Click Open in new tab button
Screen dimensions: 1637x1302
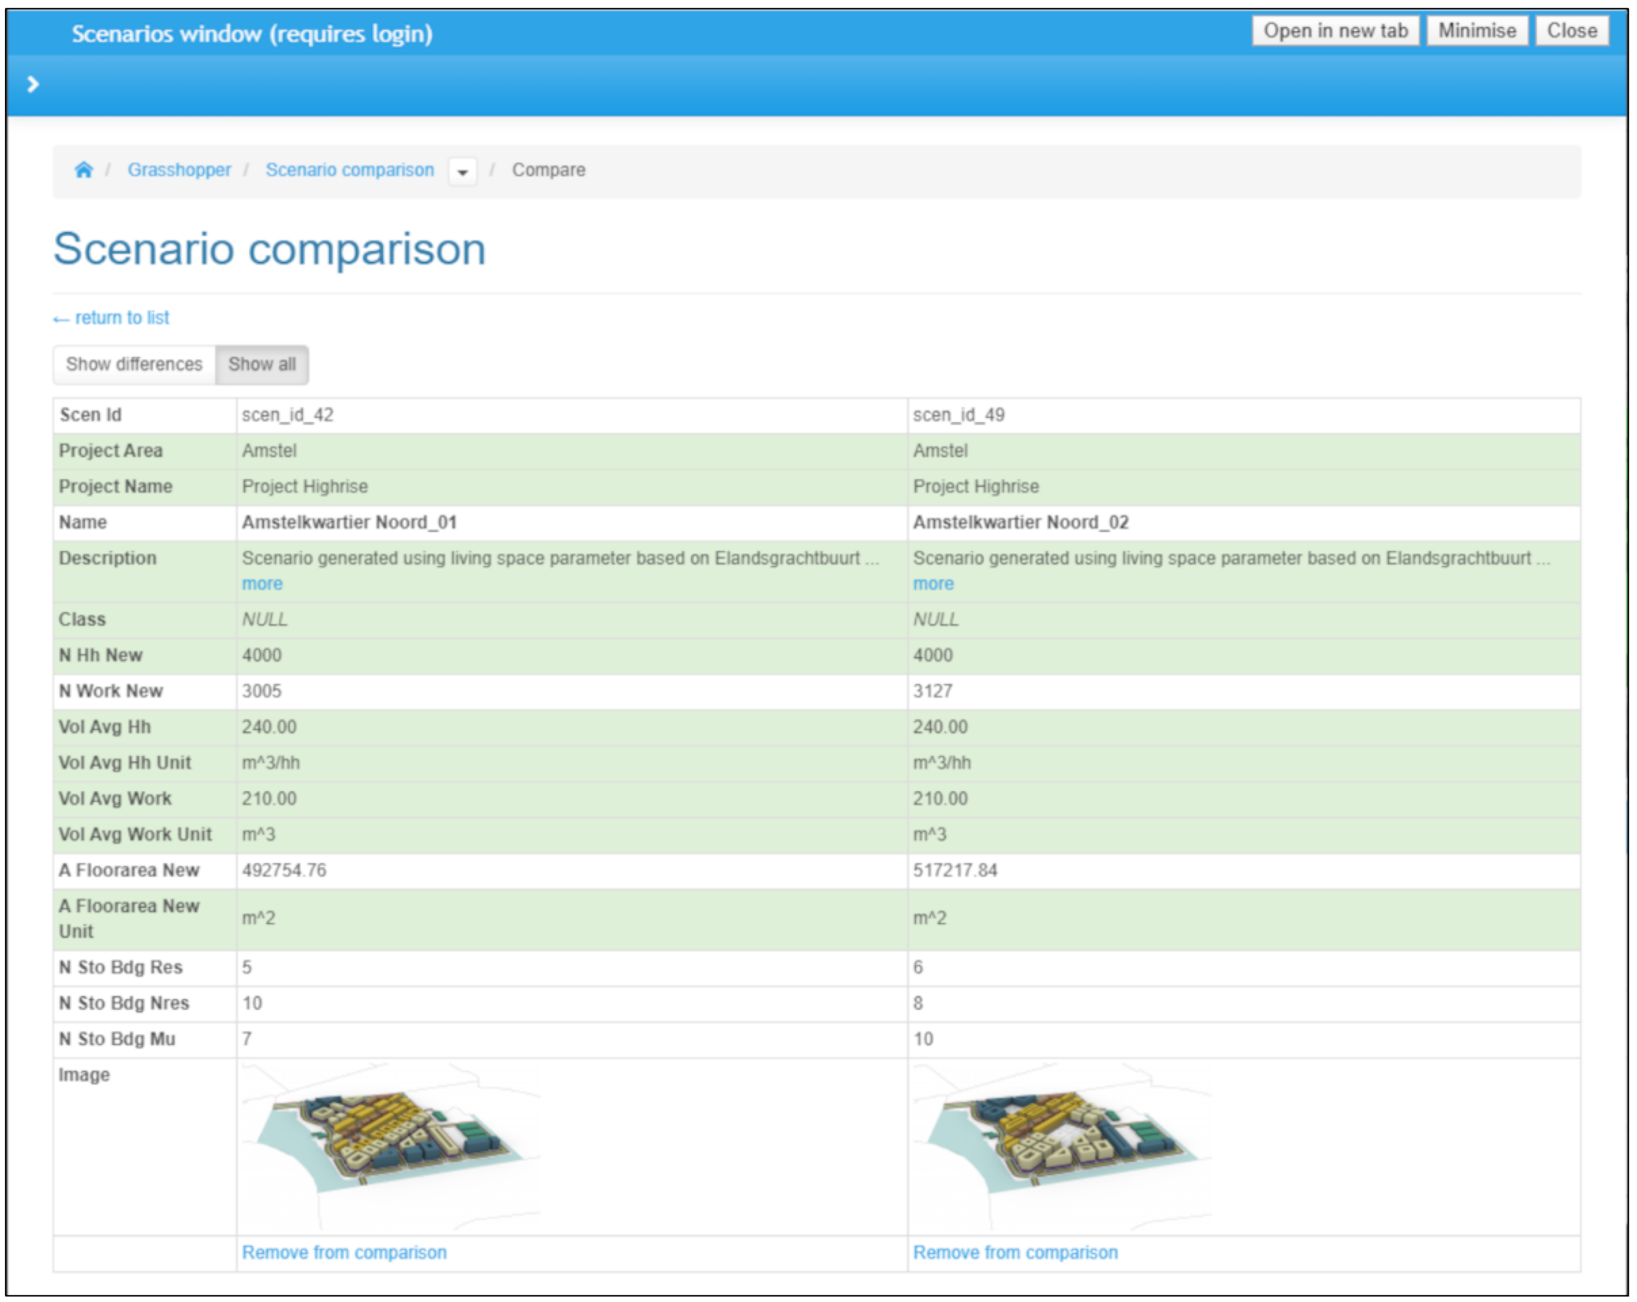[x=1335, y=31]
